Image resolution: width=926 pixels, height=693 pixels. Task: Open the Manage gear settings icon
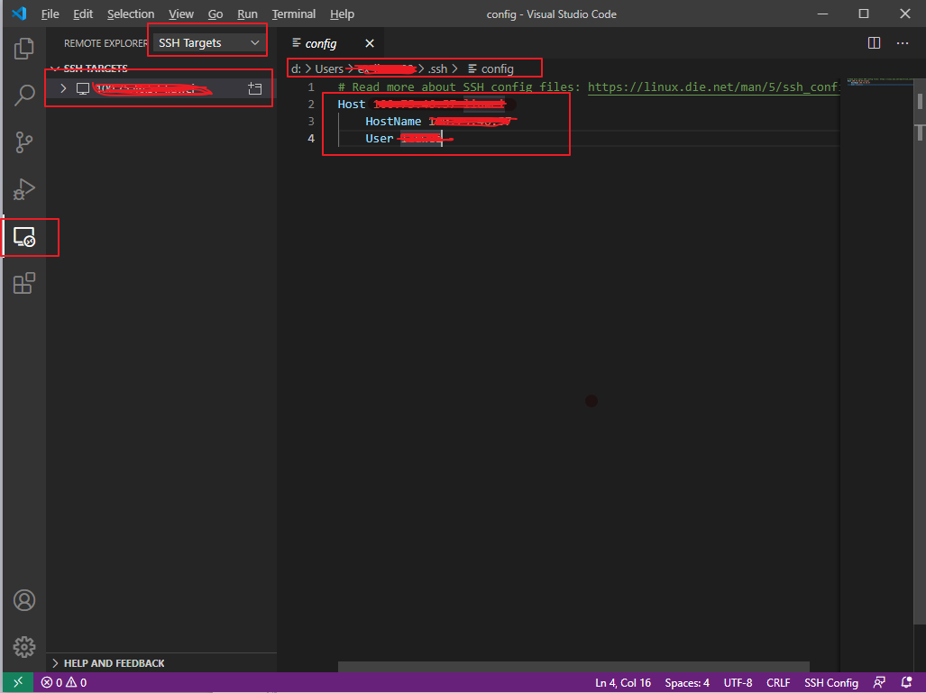[24, 647]
